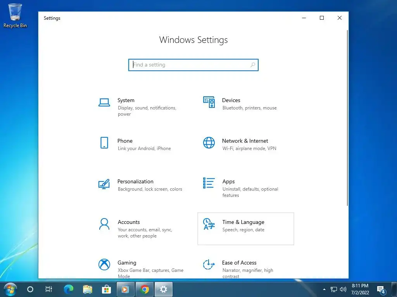The width and height of the screenshot is (397, 297).
Task: Open the Accounts person icon
Action: coord(104,224)
